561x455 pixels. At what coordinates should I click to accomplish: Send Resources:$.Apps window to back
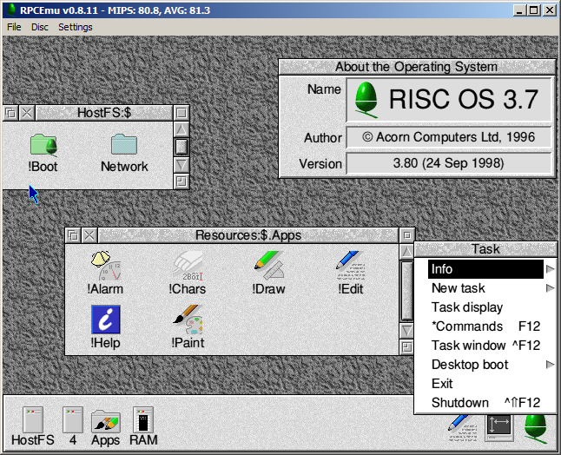73,235
